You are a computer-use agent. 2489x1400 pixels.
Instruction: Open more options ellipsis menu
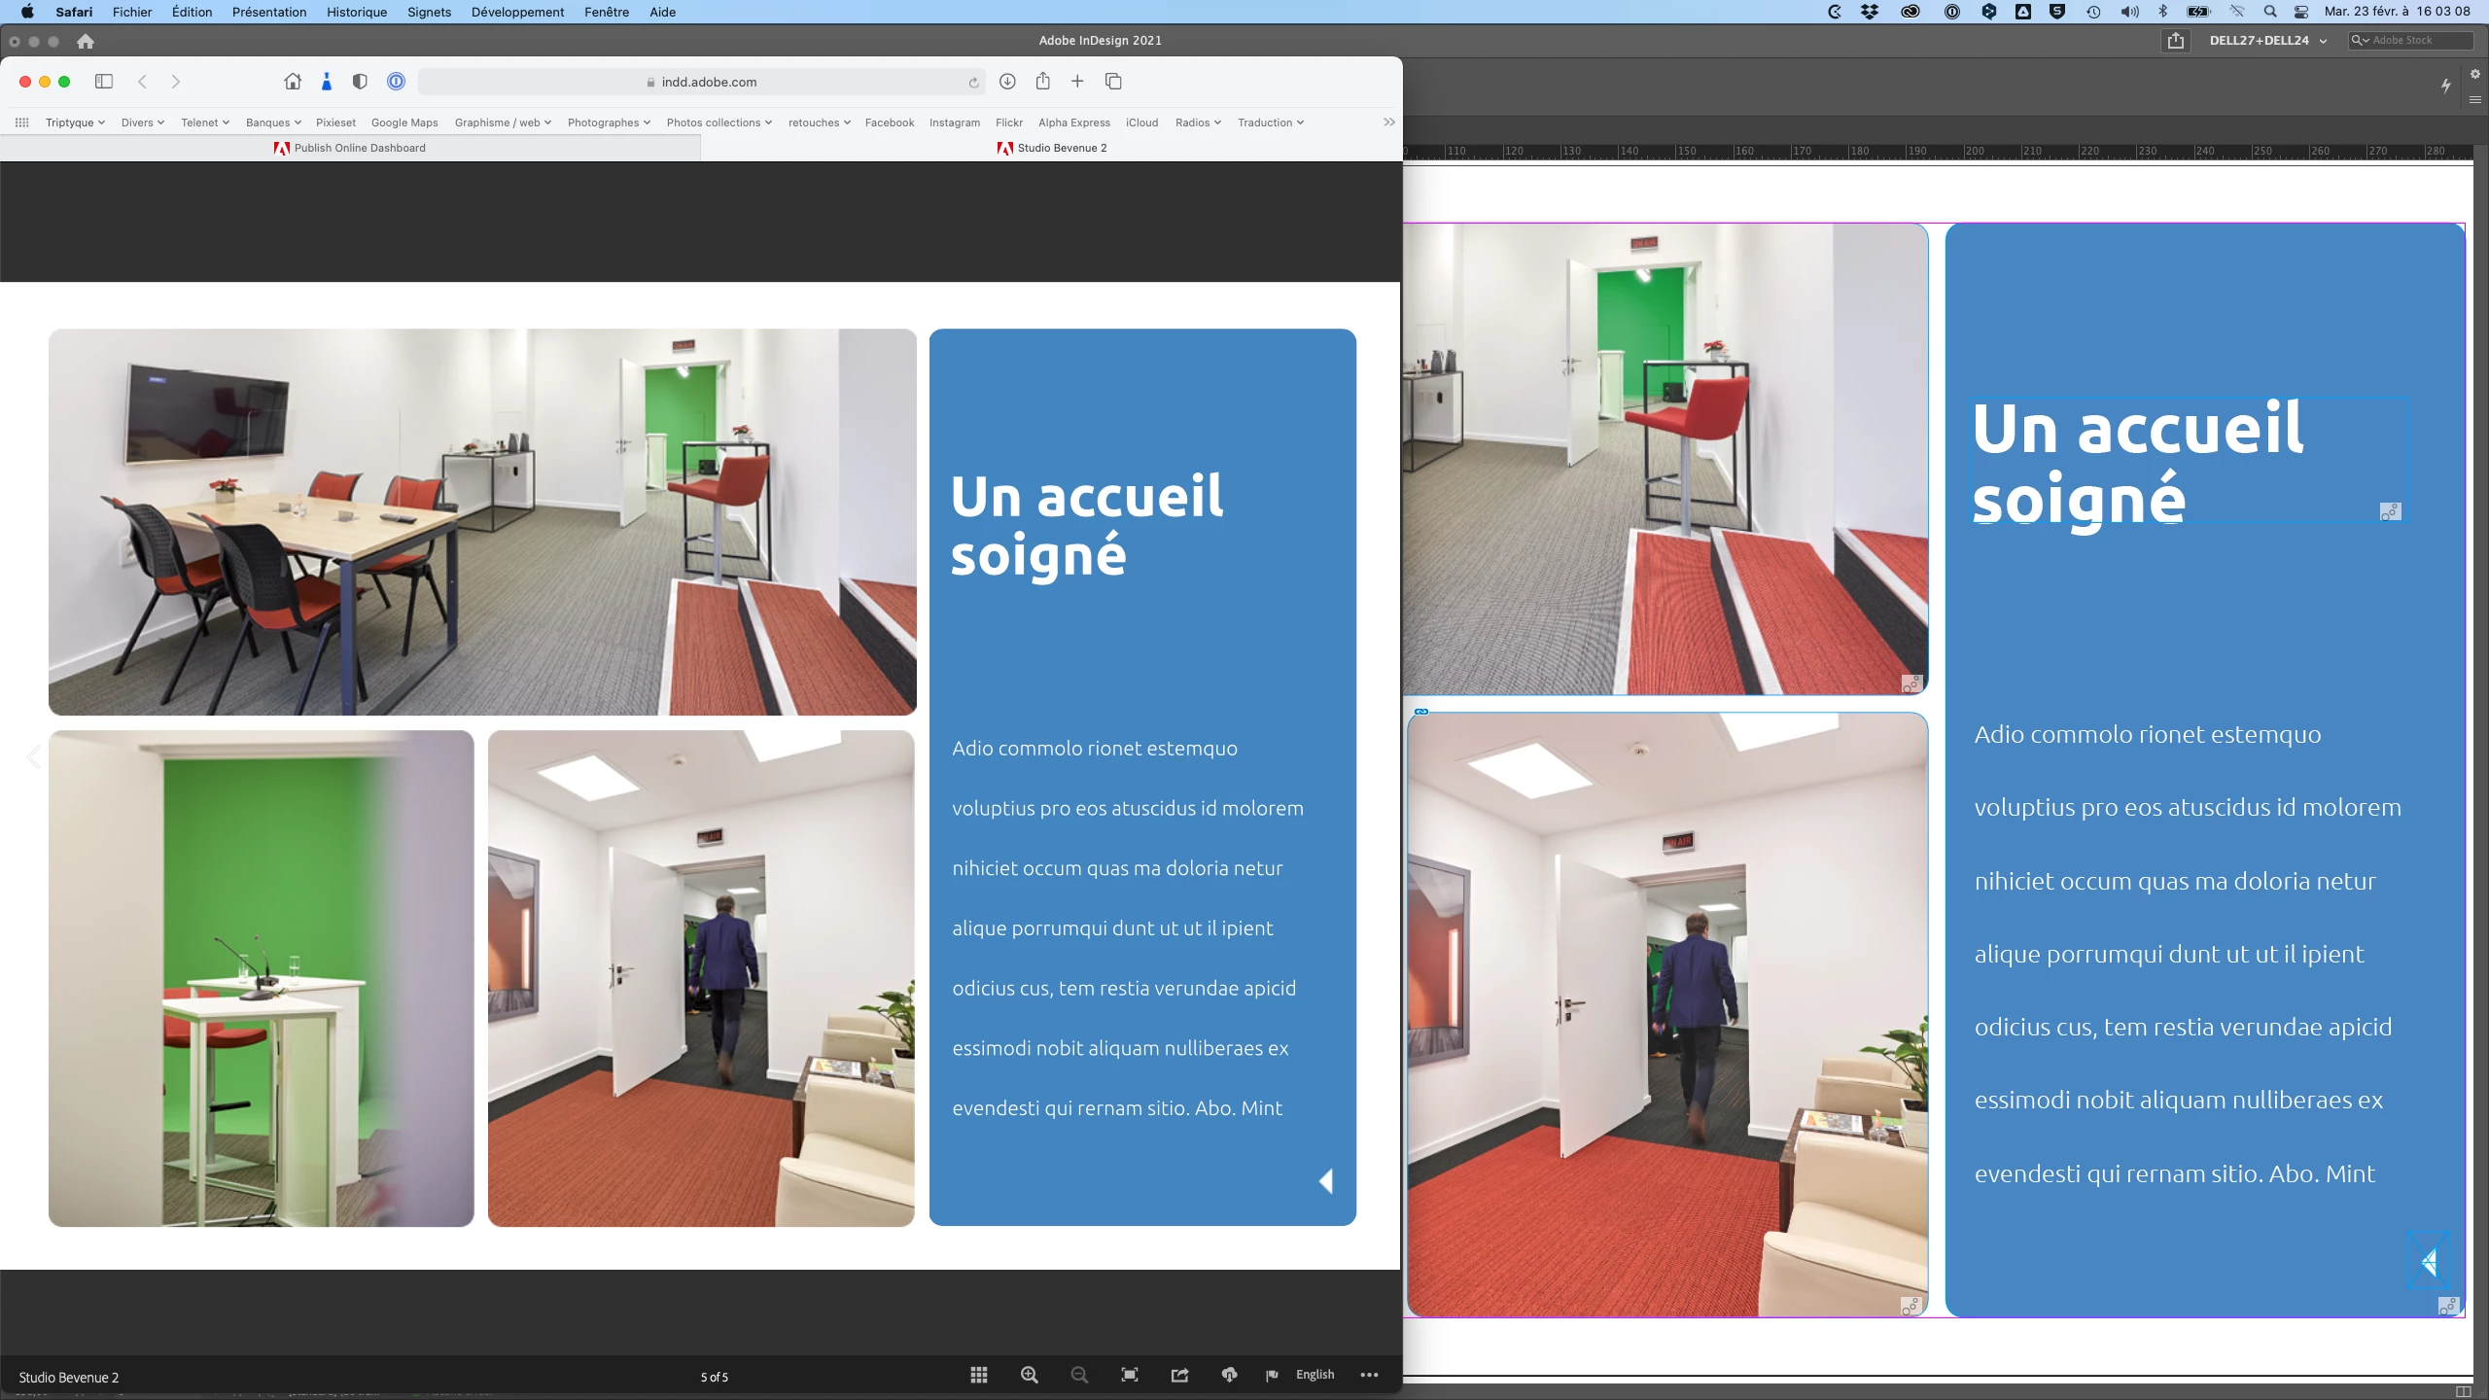tap(1369, 1375)
